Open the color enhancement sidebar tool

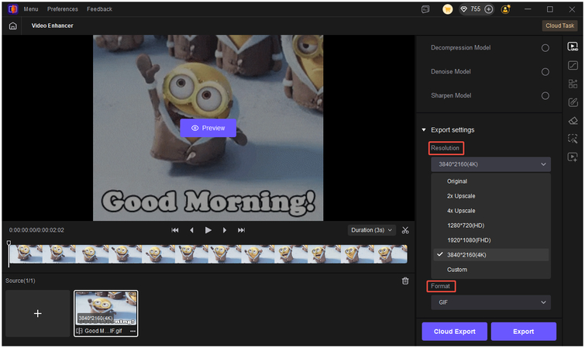point(573,65)
